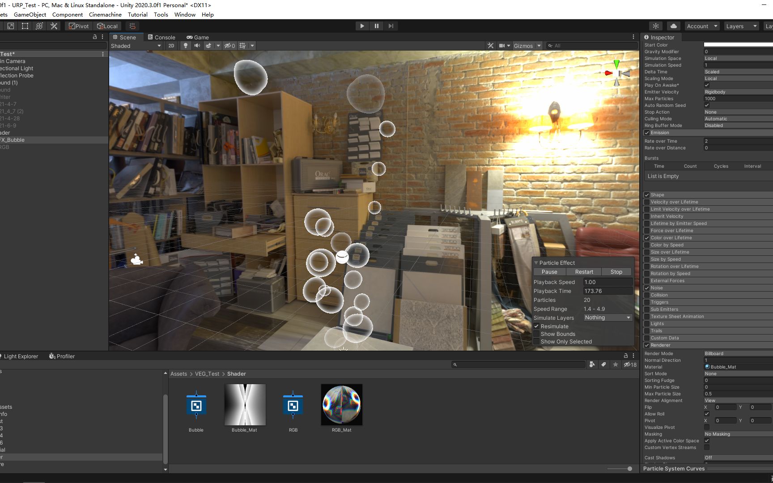
Task: Select the Pivot transform toggle icon
Action: (78, 26)
